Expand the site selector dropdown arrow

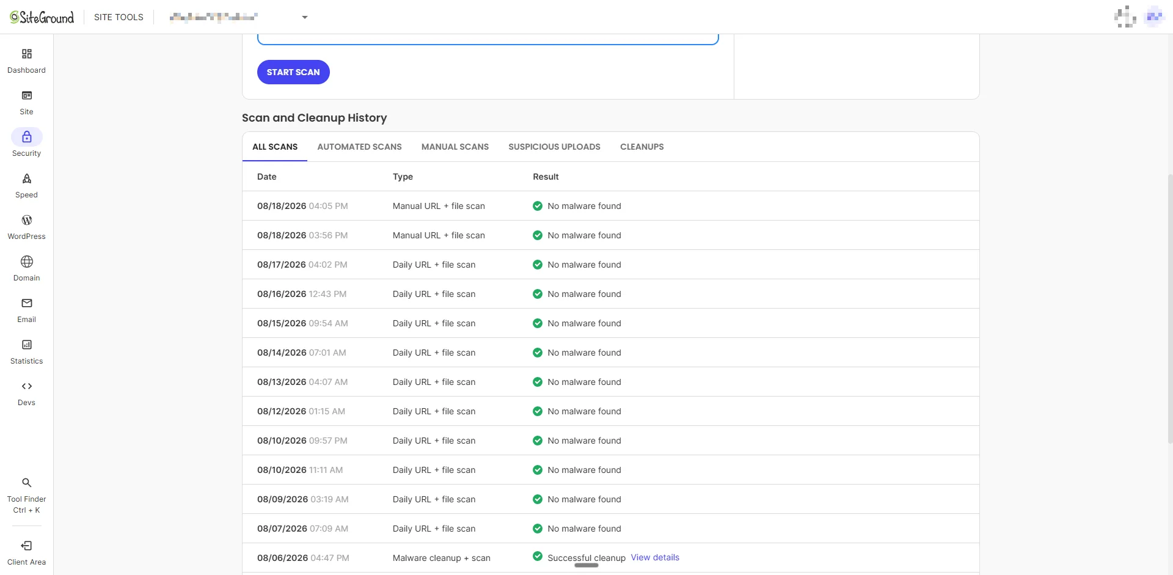click(x=305, y=17)
